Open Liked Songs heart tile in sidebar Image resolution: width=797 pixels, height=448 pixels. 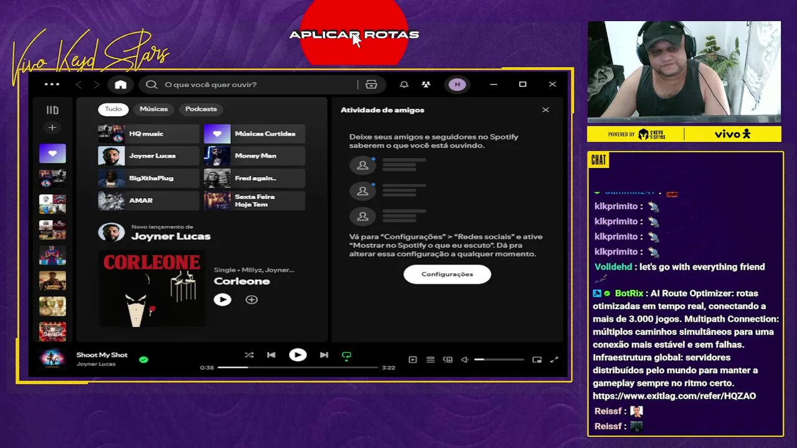click(52, 153)
